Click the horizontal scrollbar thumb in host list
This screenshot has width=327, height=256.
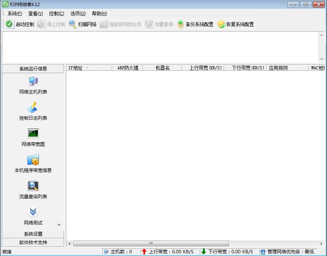pos(151,243)
